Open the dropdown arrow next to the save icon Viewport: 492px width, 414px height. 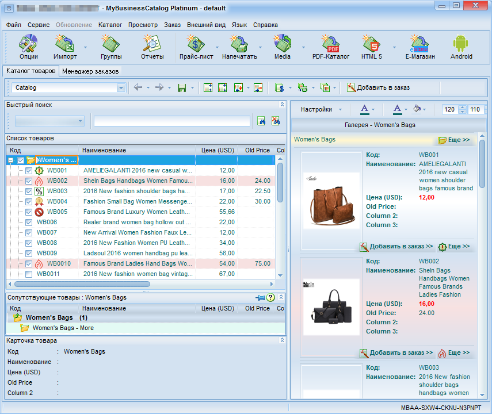(192, 88)
